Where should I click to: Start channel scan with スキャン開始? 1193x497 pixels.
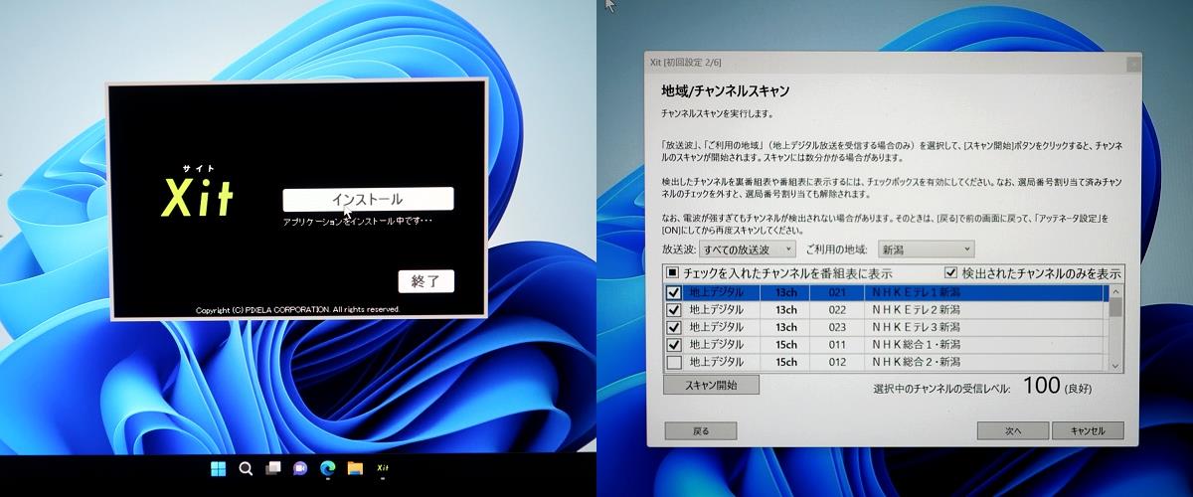[x=711, y=385]
